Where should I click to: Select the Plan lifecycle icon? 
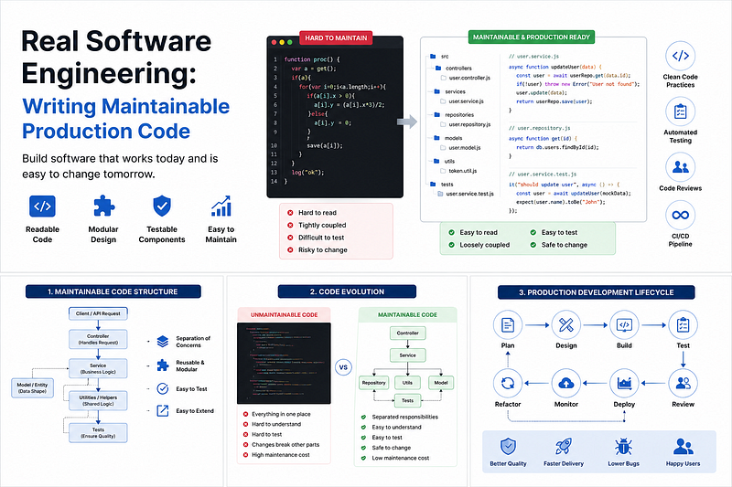coord(508,325)
